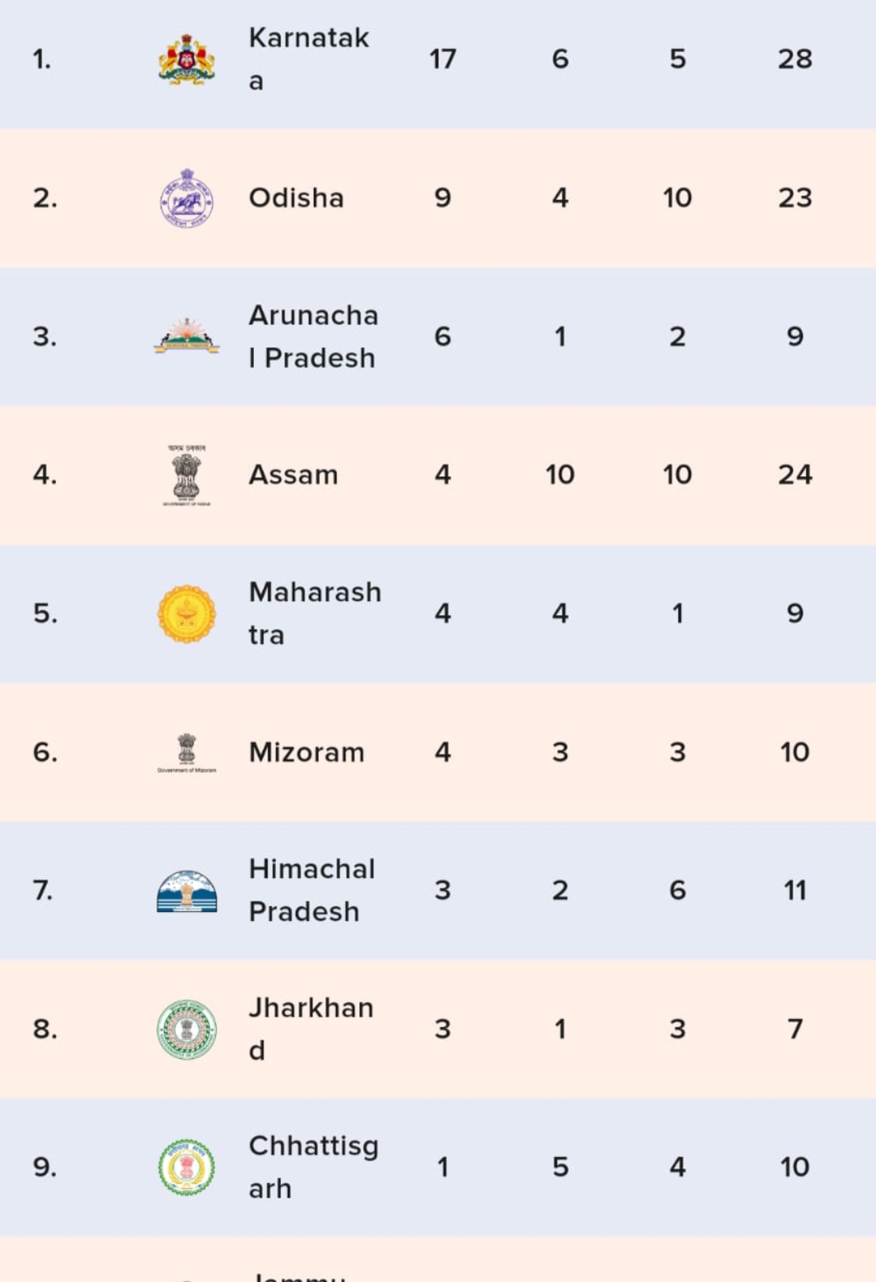Click the Jharkhand state emblem icon
The width and height of the screenshot is (876, 1282).
coord(187,1030)
